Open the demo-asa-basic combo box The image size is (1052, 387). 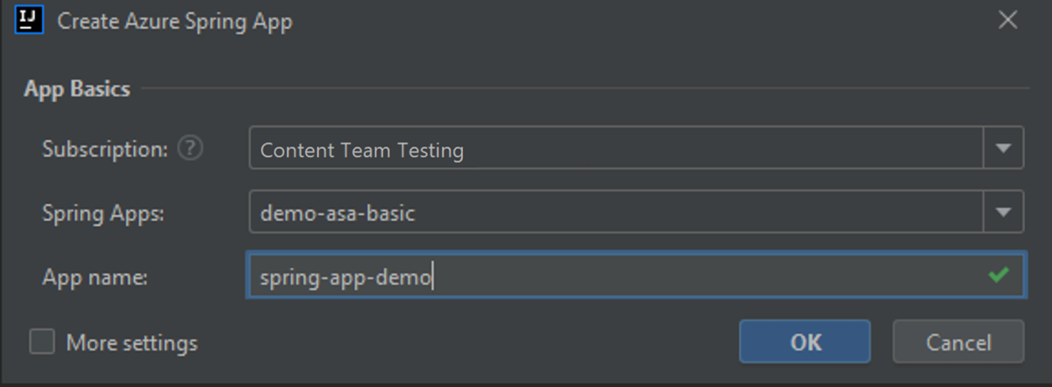coord(614,213)
